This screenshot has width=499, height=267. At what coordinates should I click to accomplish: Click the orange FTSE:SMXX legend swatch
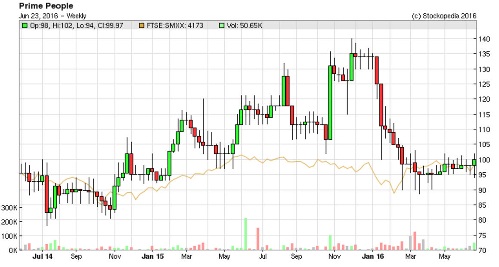[x=142, y=26]
